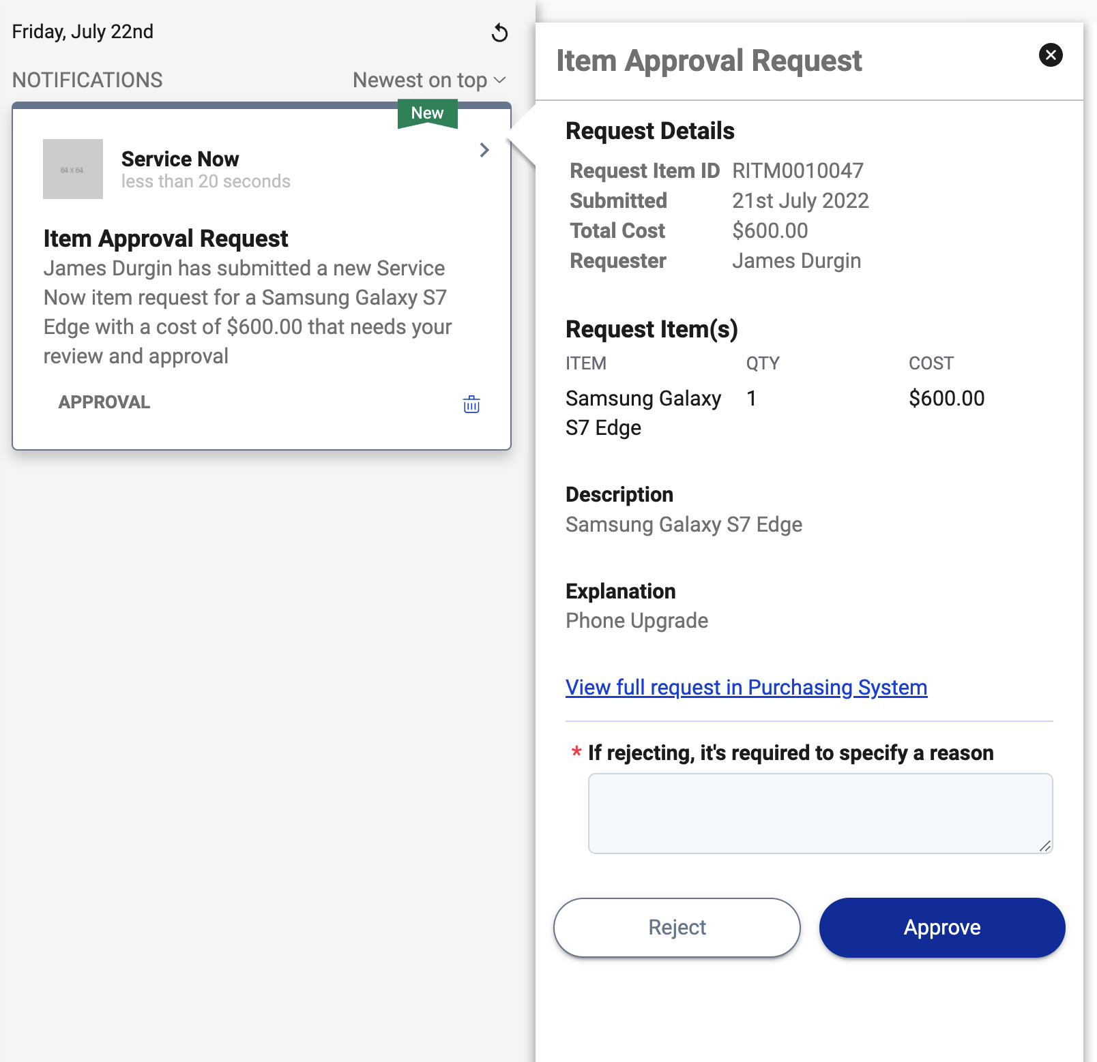Click the NOTIFICATIONS heading
Viewport: 1097px width, 1062px height.
click(87, 80)
